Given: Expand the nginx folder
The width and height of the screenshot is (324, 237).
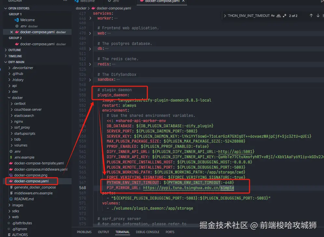Looking at the screenshot, I should click(x=12, y=122).
